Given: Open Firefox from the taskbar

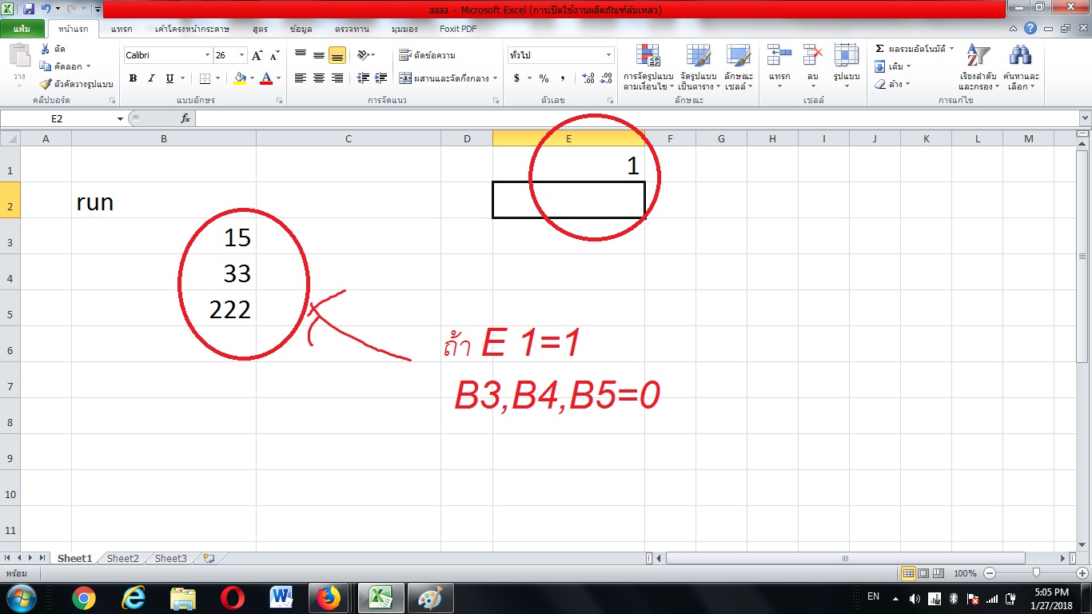Looking at the screenshot, I should coord(328,598).
